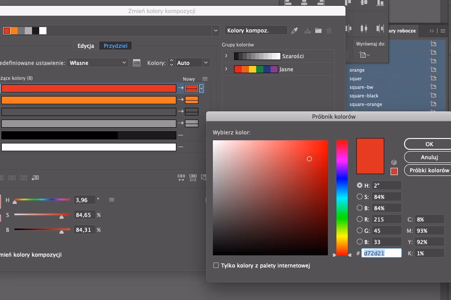Select the S radio button in color picker

coord(359,196)
